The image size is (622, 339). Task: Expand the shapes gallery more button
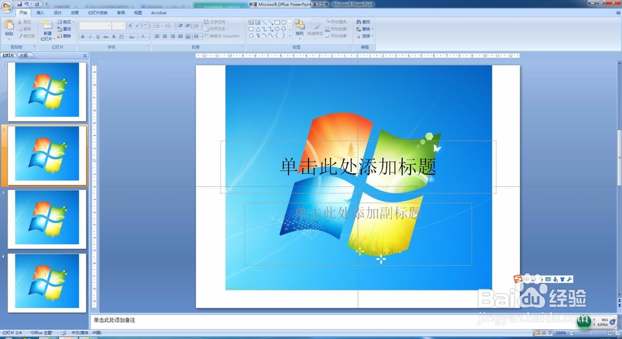[x=290, y=35]
